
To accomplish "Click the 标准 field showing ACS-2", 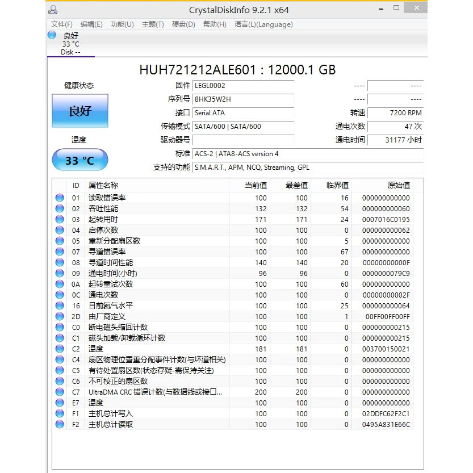I will click(308, 153).
